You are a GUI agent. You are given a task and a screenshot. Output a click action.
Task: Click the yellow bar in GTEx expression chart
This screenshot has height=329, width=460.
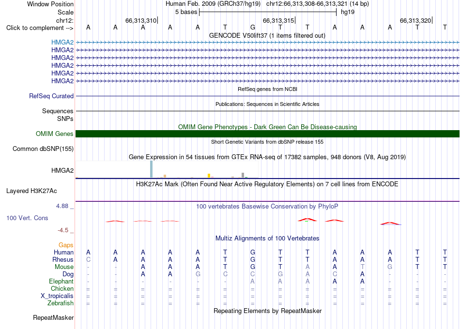point(209,176)
